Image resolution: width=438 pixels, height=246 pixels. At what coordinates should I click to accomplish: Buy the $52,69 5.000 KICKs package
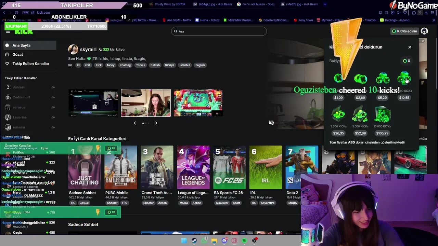point(360,133)
